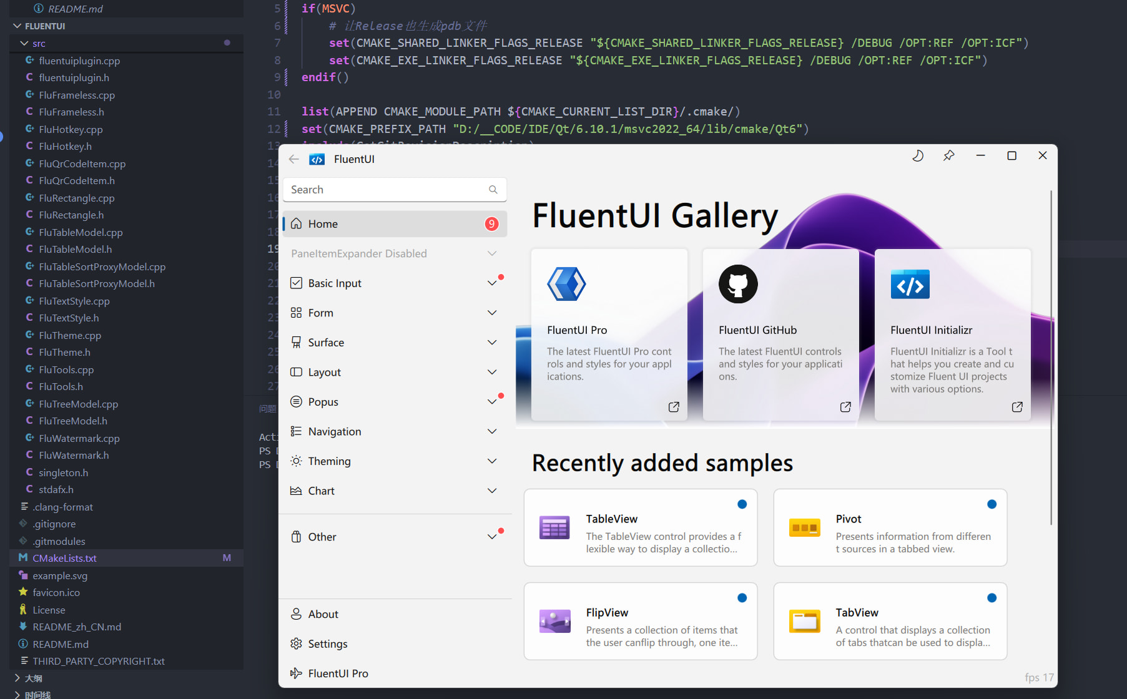Open CMakeLists.txt in explorer
Image resolution: width=1127 pixels, height=699 pixels.
pos(126,558)
